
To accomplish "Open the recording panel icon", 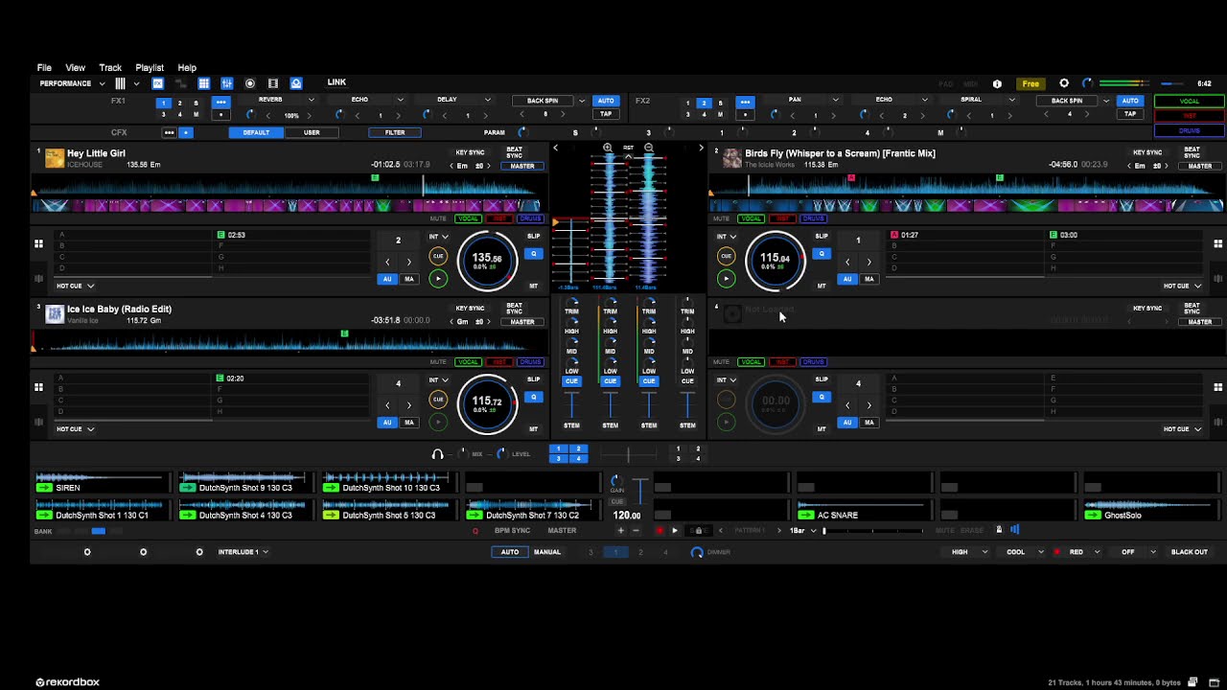I will (250, 83).
